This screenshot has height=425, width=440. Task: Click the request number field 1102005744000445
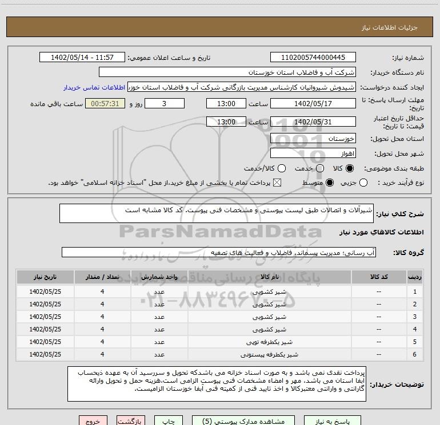point(313,57)
